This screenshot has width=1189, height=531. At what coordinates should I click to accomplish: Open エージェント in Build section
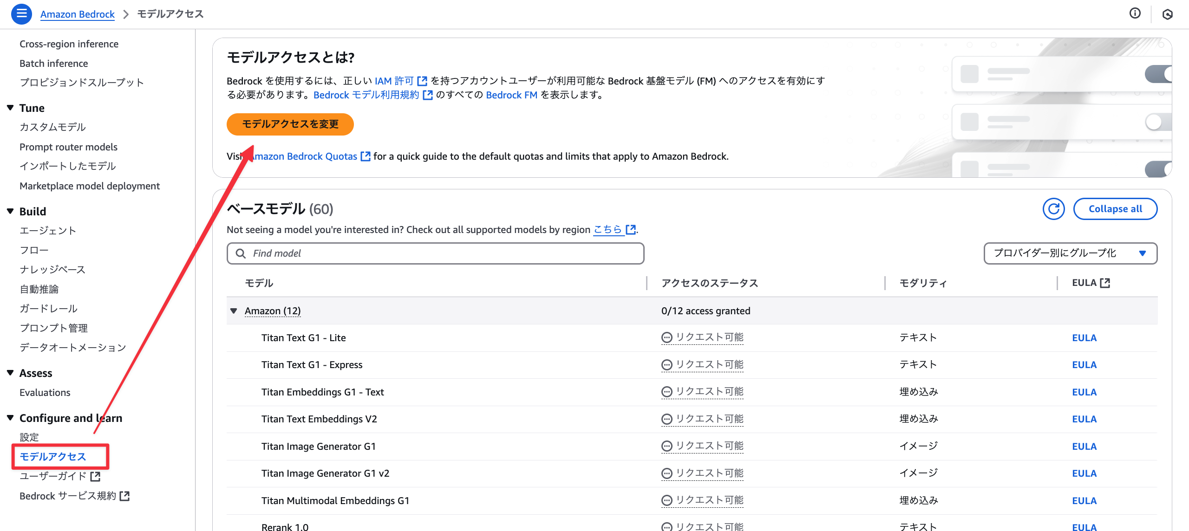point(48,231)
